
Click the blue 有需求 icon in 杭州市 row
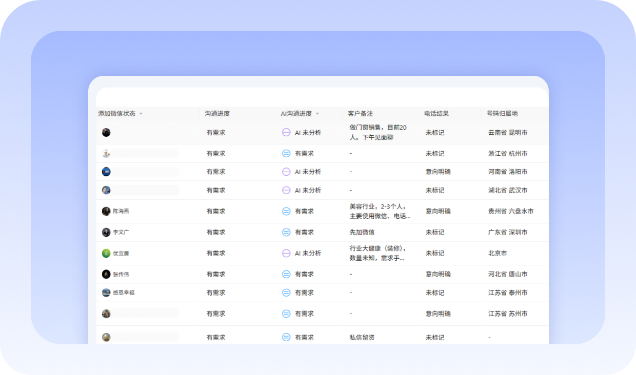[x=286, y=153]
